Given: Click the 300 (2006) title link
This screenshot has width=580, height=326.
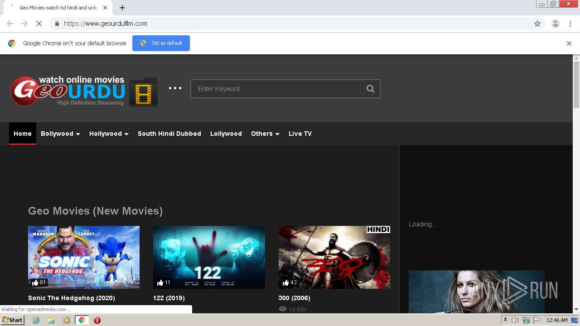Looking at the screenshot, I should 295,298.
